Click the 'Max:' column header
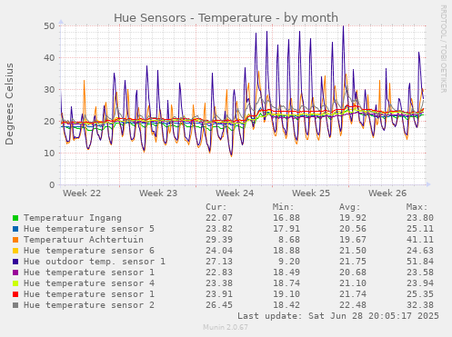452x337 pixels. (x=417, y=207)
